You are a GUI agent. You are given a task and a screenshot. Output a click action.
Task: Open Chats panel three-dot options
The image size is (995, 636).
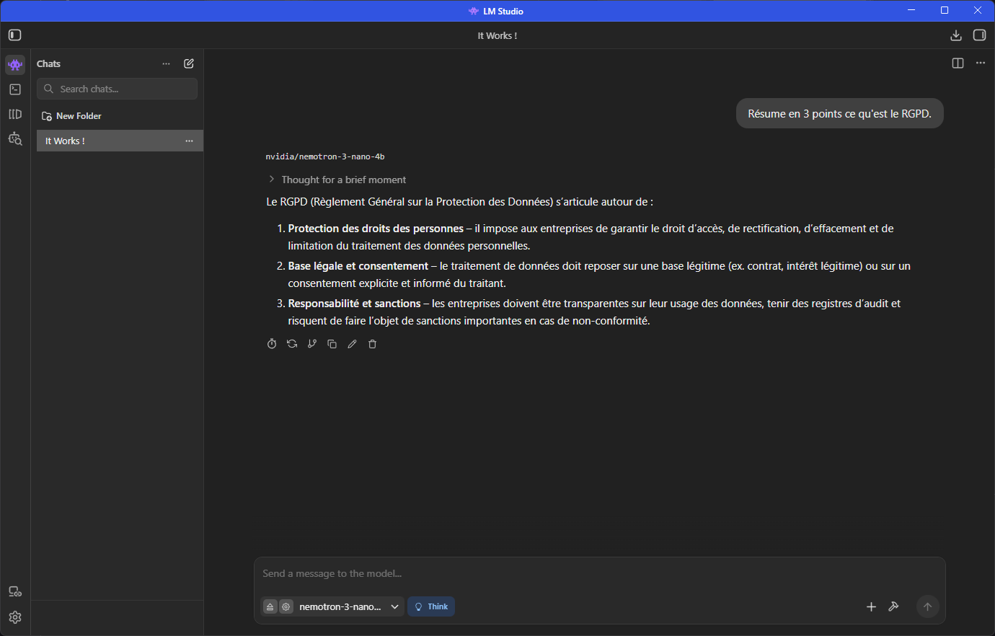pyautogui.click(x=166, y=63)
